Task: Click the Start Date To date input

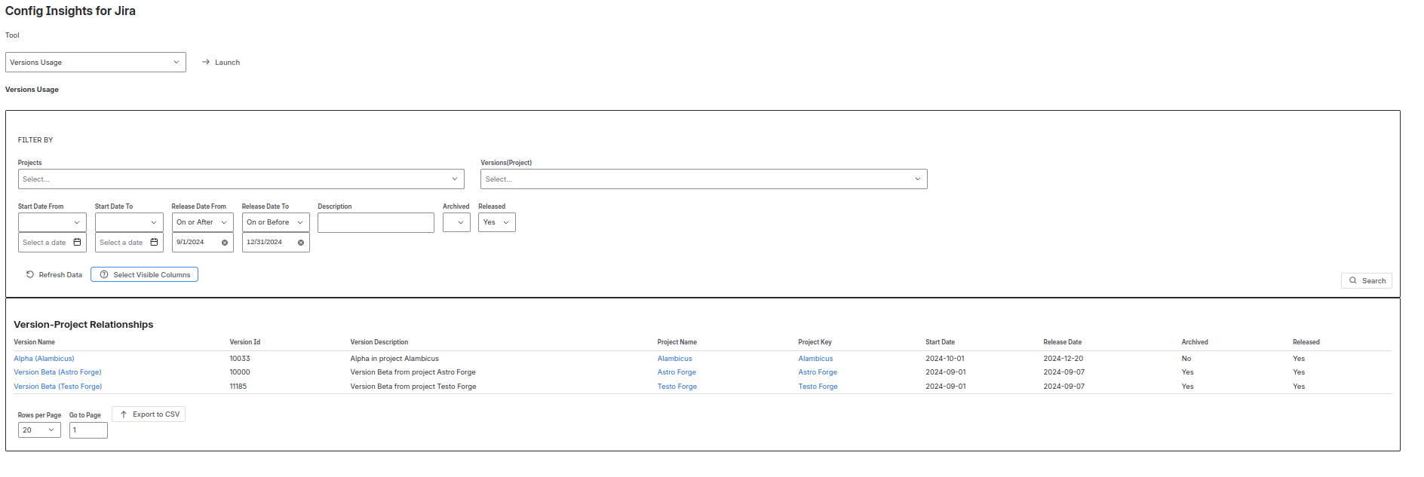Action: point(129,243)
